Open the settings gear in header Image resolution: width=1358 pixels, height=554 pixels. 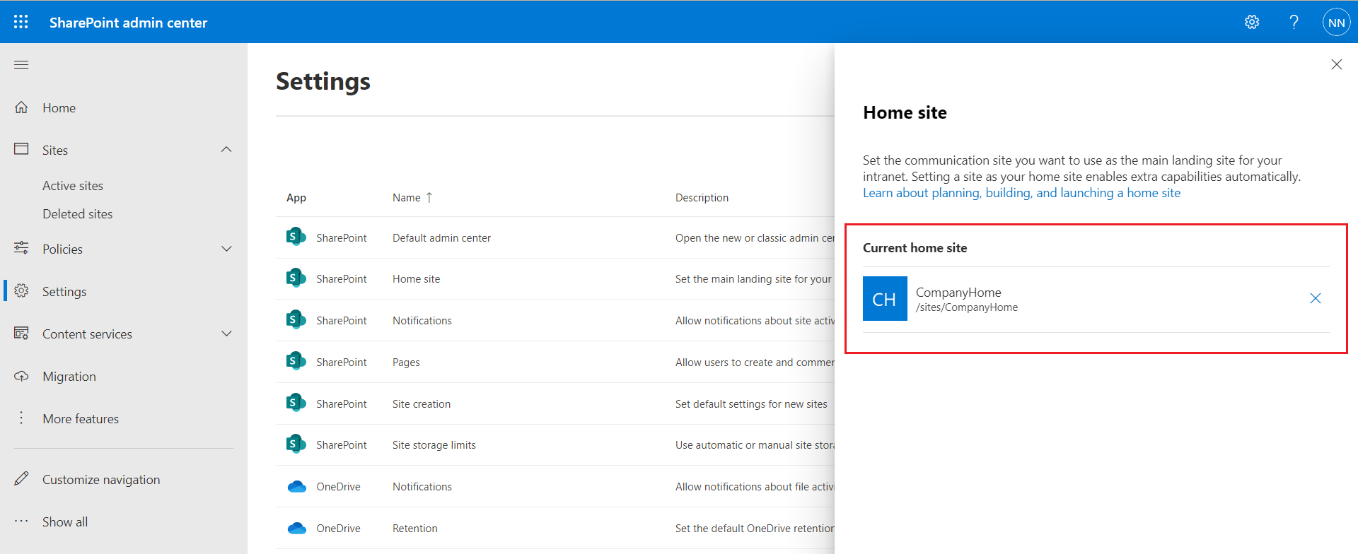point(1252,22)
